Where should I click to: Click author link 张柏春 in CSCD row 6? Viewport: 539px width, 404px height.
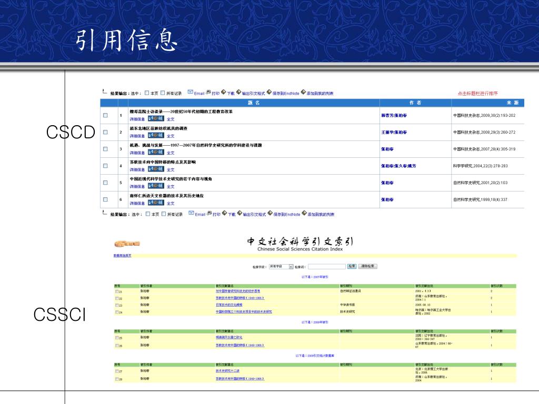pos(387,199)
